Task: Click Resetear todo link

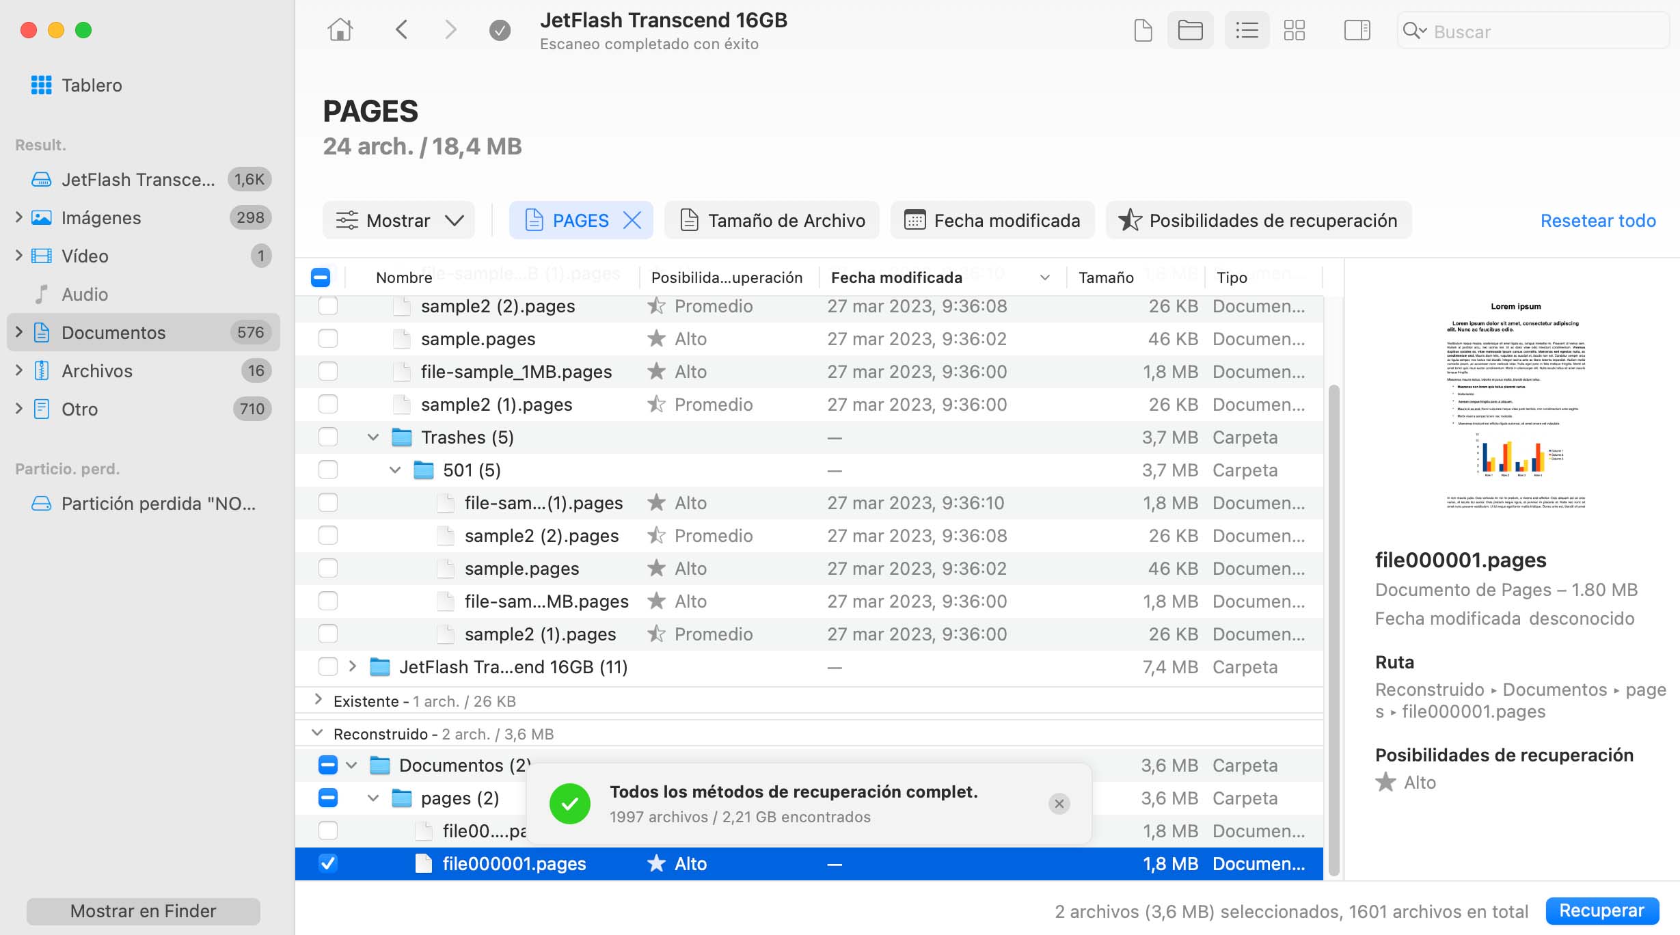Action: click(x=1598, y=221)
